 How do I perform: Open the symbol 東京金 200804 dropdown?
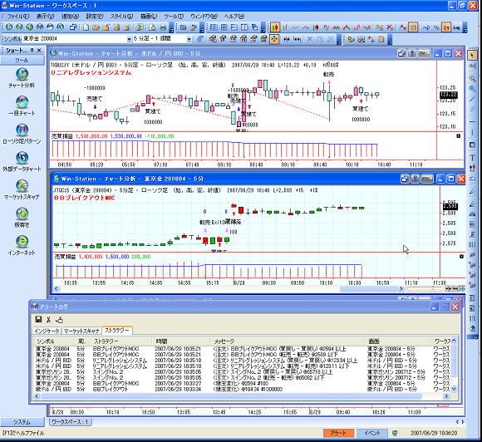point(130,39)
